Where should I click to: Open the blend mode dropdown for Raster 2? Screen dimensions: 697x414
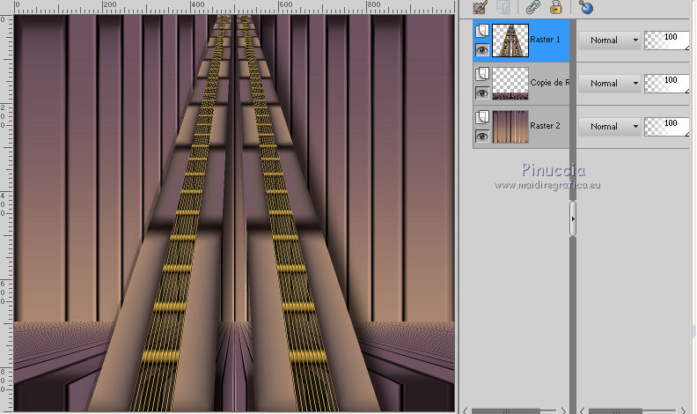(609, 126)
